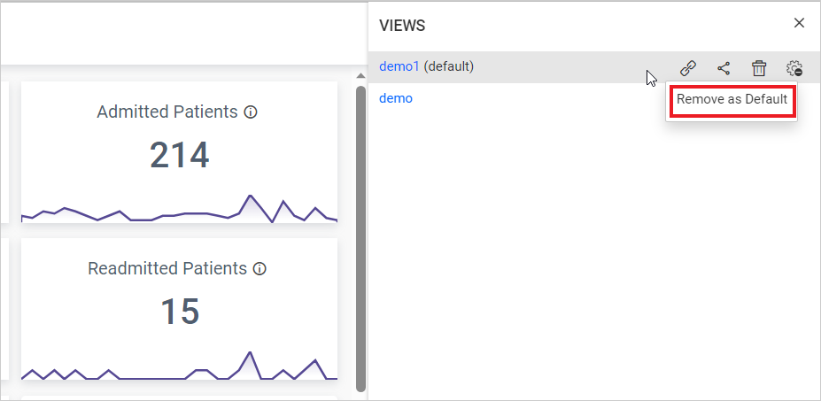Show info for Readmitted Patients
The height and width of the screenshot is (401, 821).
tap(259, 268)
